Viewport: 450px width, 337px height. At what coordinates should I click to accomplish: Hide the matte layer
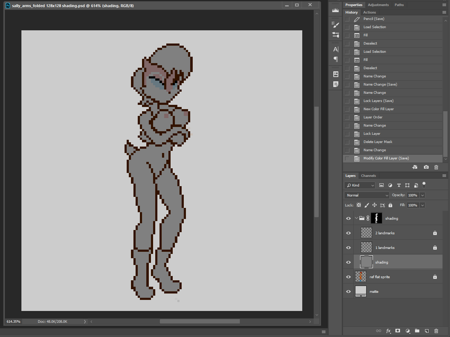[x=348, y=291]
